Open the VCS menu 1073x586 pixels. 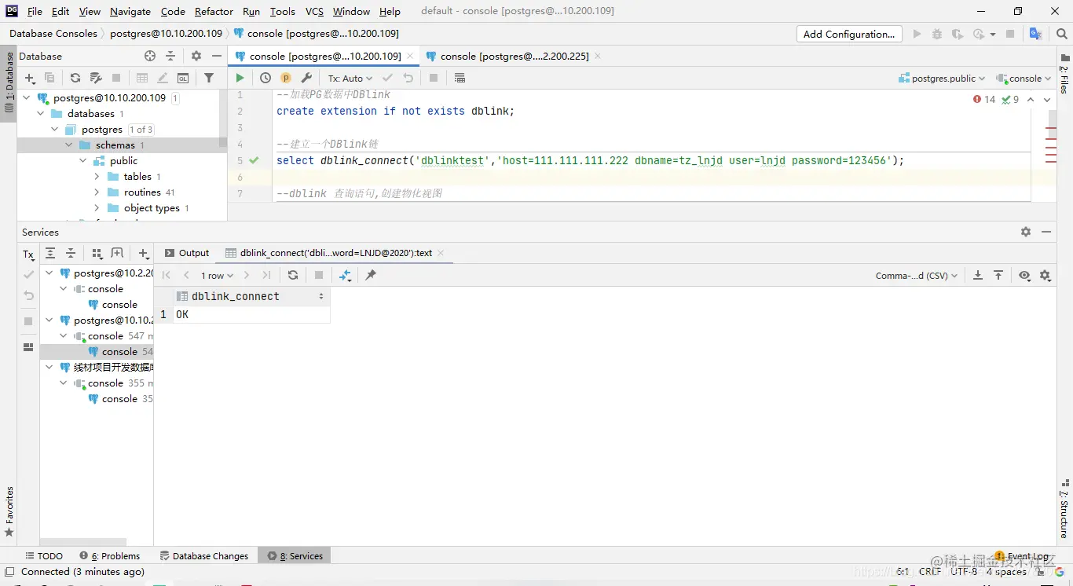coord(314,11)
